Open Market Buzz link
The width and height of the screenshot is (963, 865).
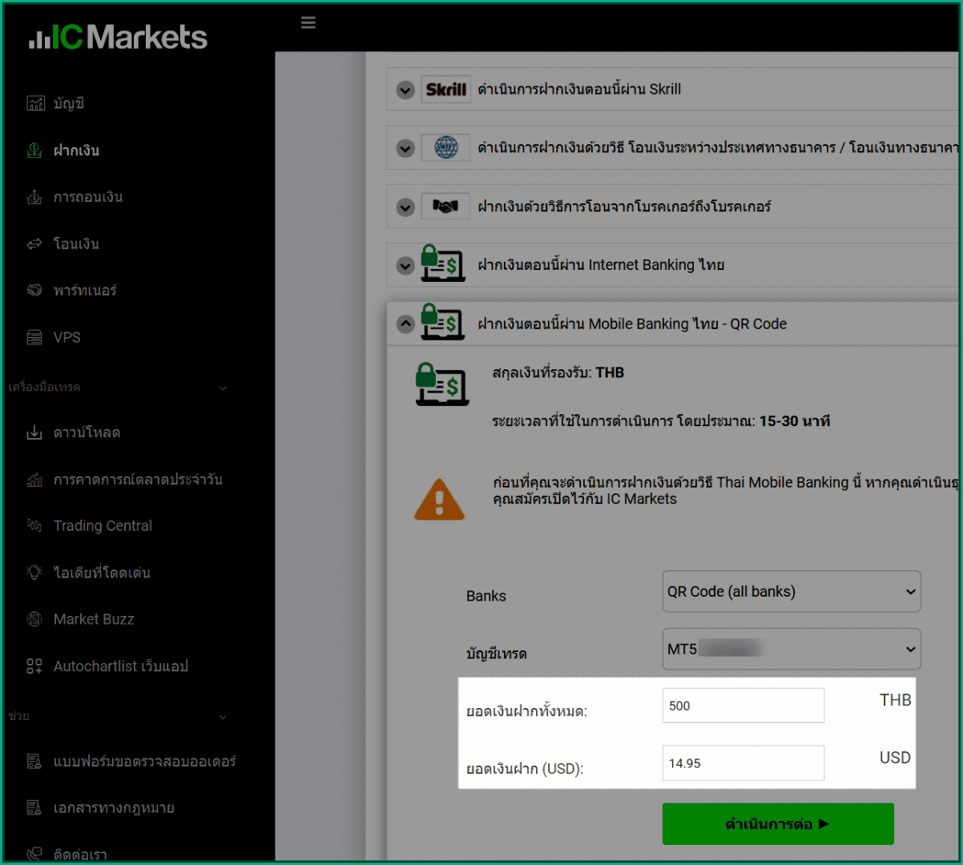94,619
